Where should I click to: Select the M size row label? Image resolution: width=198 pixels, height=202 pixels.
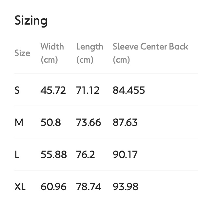[x=19, y=122]
